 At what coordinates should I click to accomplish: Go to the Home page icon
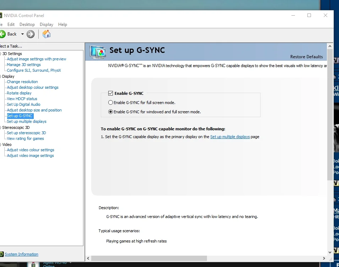click(47, 34)
